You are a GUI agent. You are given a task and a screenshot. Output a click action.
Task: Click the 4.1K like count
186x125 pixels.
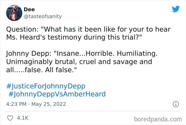coord(23,118)
